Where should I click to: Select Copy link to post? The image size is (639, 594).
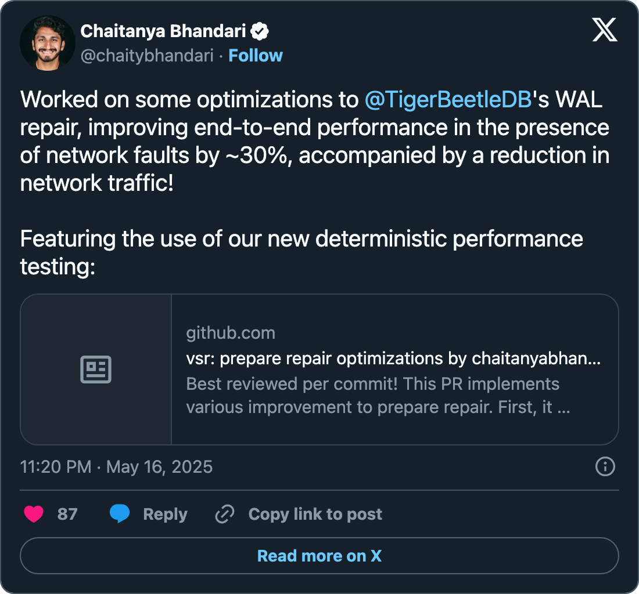[x=315, y=514]
